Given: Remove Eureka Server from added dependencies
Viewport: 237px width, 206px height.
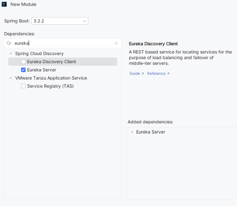Looking at the screenshot, I should click(x=132, y=132).
